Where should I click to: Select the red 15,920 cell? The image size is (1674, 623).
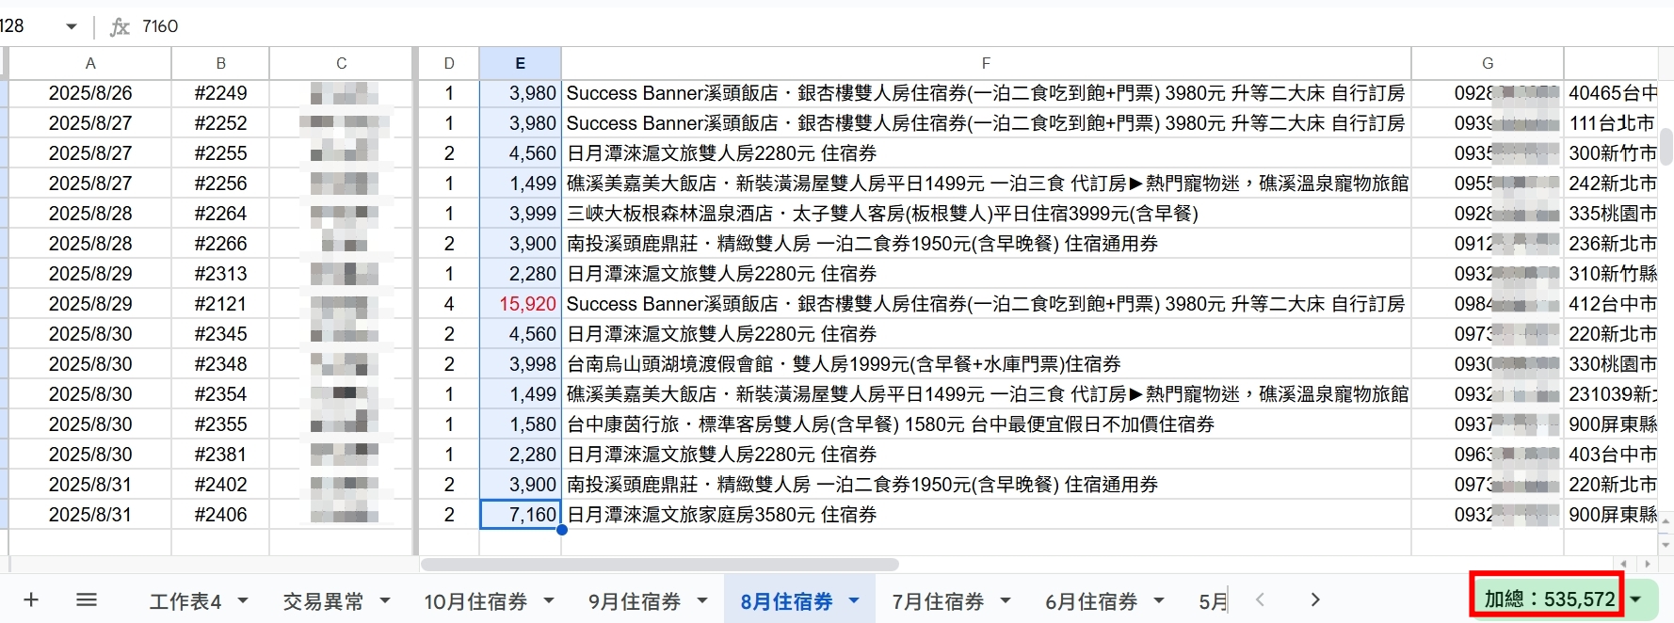[x=521, y=304]
